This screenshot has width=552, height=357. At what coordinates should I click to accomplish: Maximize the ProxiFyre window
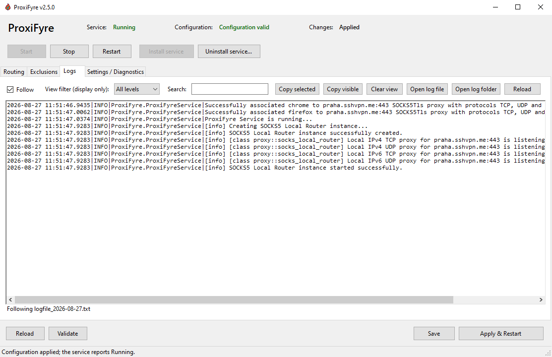coord(518,7)
